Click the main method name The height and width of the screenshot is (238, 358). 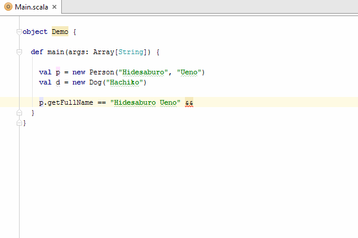point(56,52)
